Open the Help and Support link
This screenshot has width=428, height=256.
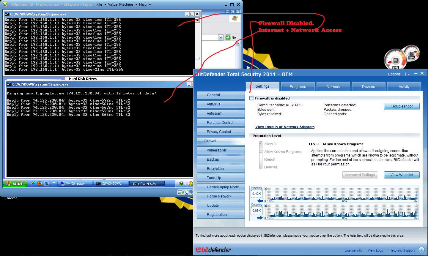click(x=402, y=250)
